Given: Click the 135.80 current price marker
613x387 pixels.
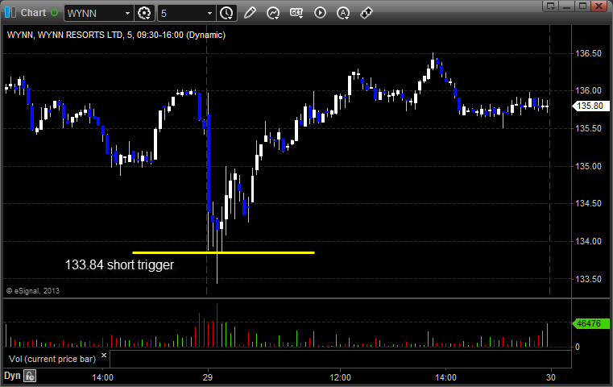Looking at the screenshot, I should (x=590, y=106).
